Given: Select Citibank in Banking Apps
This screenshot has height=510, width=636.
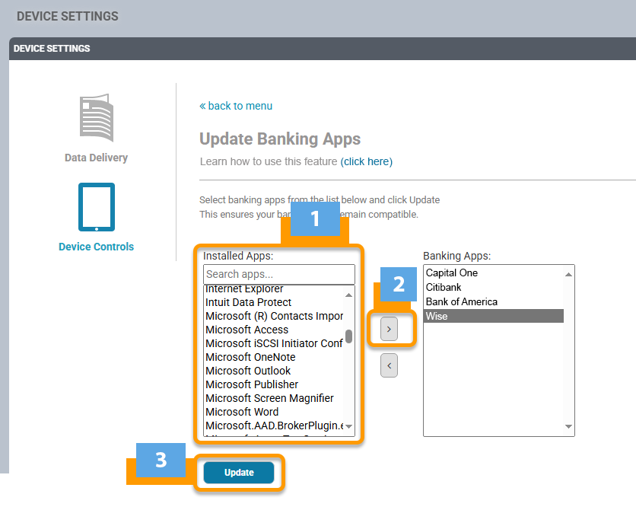Looking at the screenshot, I should pos(494,287).
